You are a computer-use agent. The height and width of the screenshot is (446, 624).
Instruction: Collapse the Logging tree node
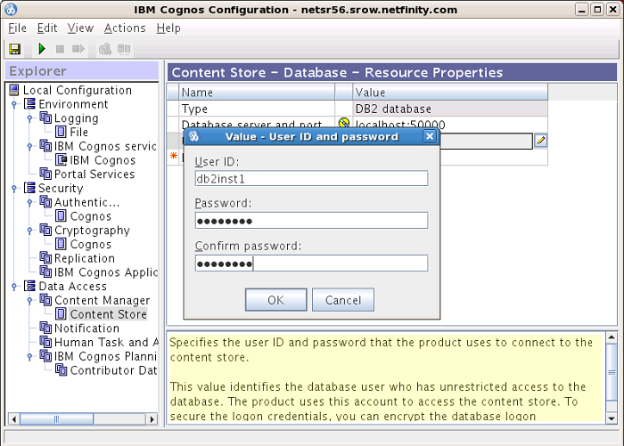point(29,118)
